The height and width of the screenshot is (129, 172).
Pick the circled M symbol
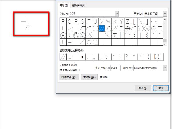coord(147,28)
